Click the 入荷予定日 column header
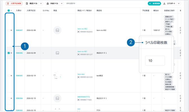Screen dimensions: 189x112 click(x=31, y=11)
